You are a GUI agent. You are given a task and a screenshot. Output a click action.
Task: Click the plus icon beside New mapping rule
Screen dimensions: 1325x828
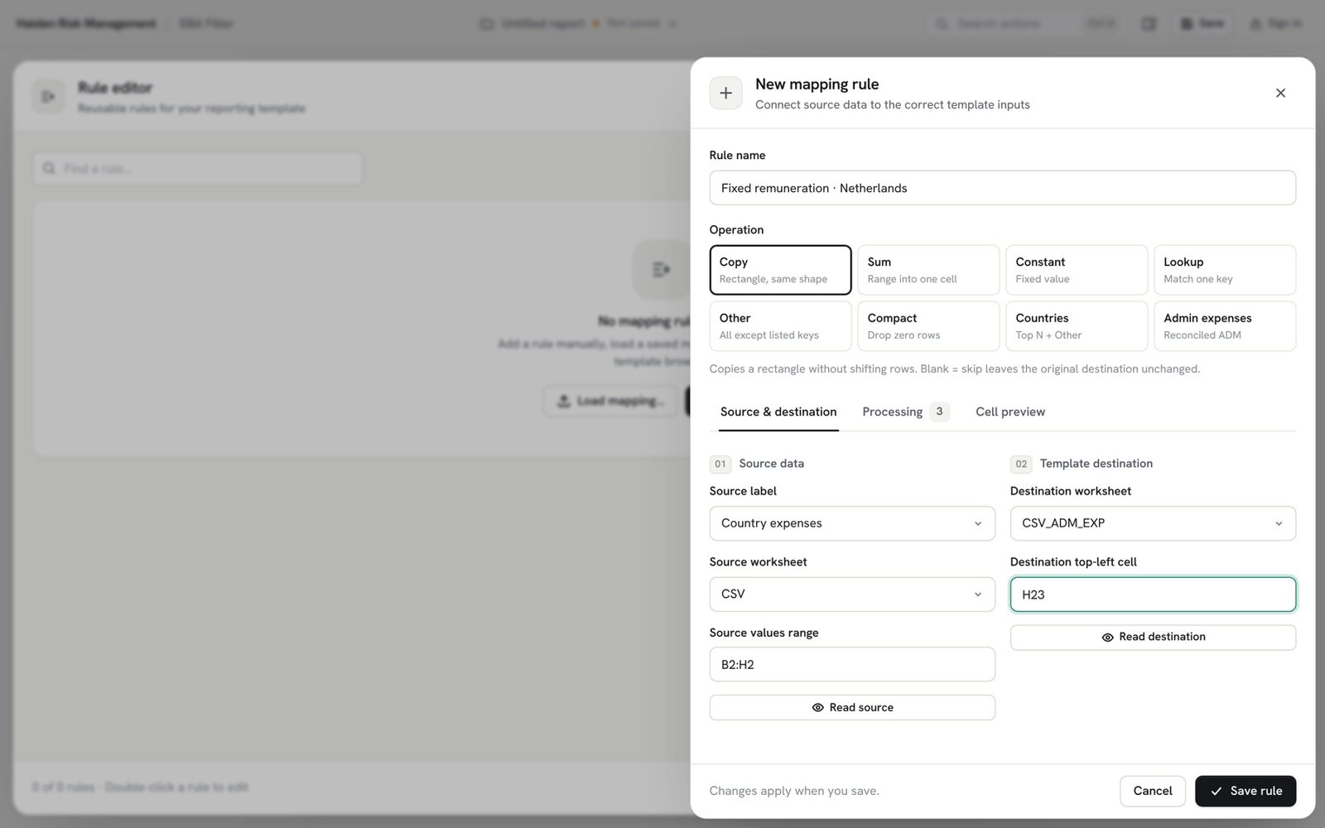[725, 93]
